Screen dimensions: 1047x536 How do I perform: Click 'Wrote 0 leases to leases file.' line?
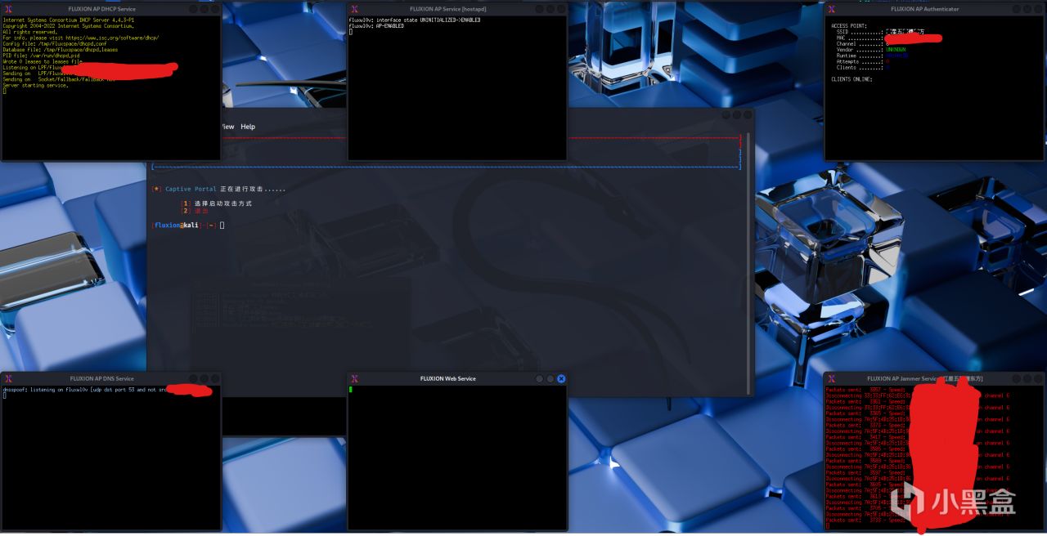pyautogui.click(x=43, y=61)
